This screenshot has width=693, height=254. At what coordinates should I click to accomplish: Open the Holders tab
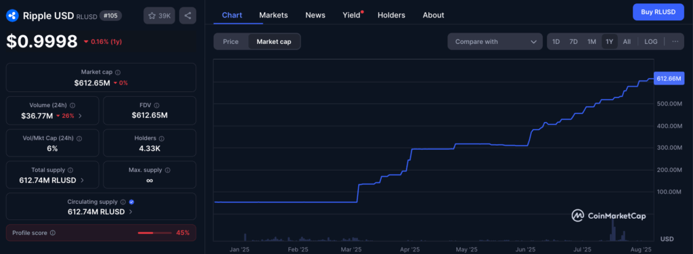tap(391, 15)
